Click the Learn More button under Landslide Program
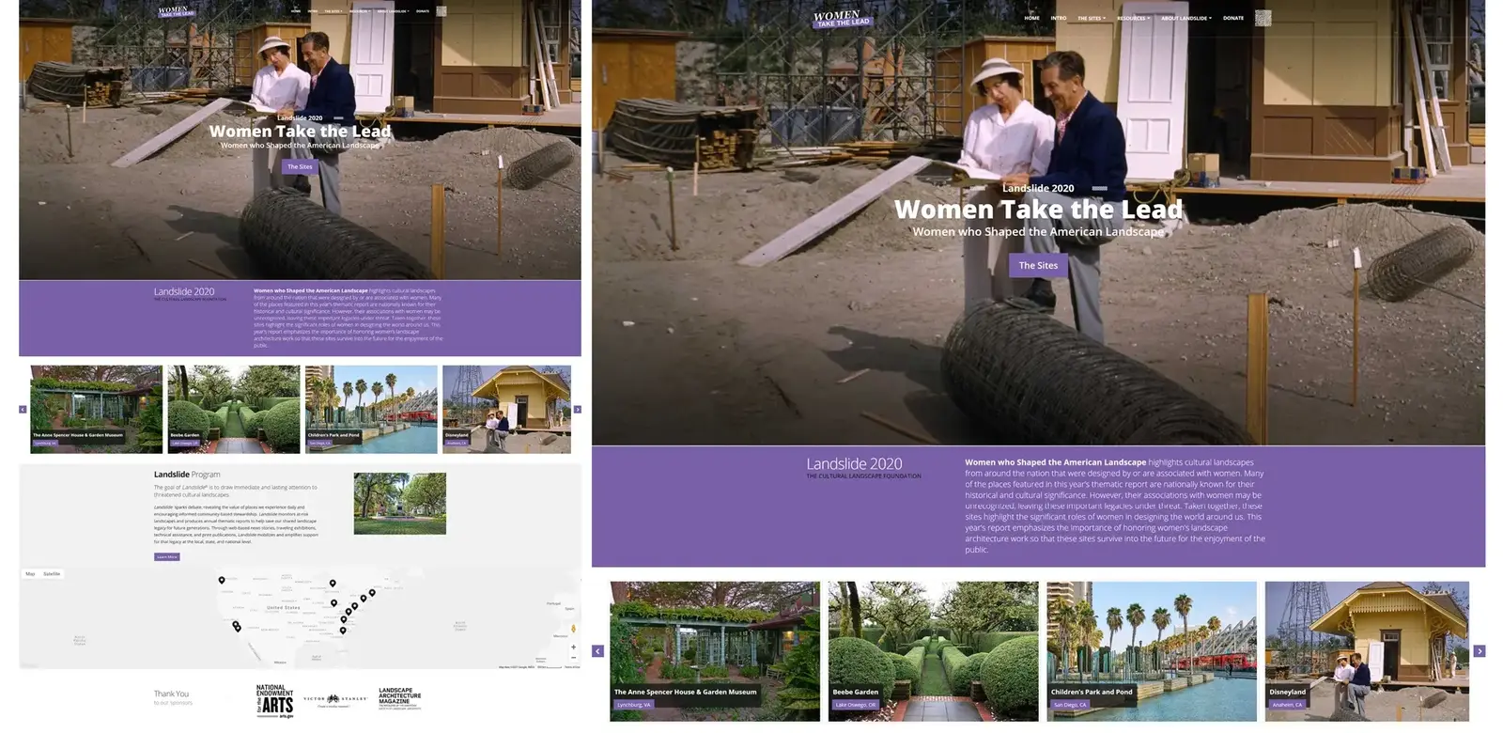1503x733 pixels. coord(166,557)
